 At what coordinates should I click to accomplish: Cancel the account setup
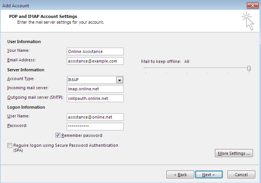(241, 175)
